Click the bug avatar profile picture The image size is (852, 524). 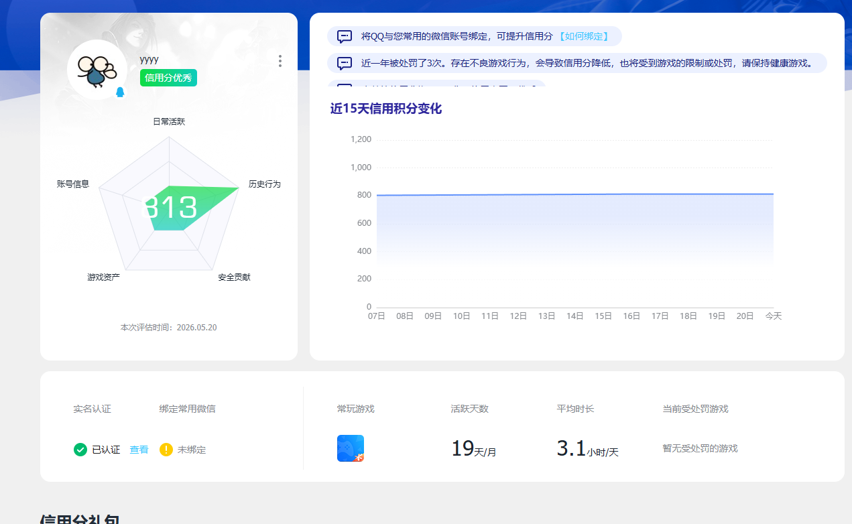(x=97, y=70)
